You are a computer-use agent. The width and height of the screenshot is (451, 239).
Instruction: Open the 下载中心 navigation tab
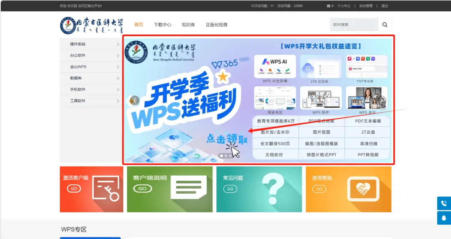162,25
